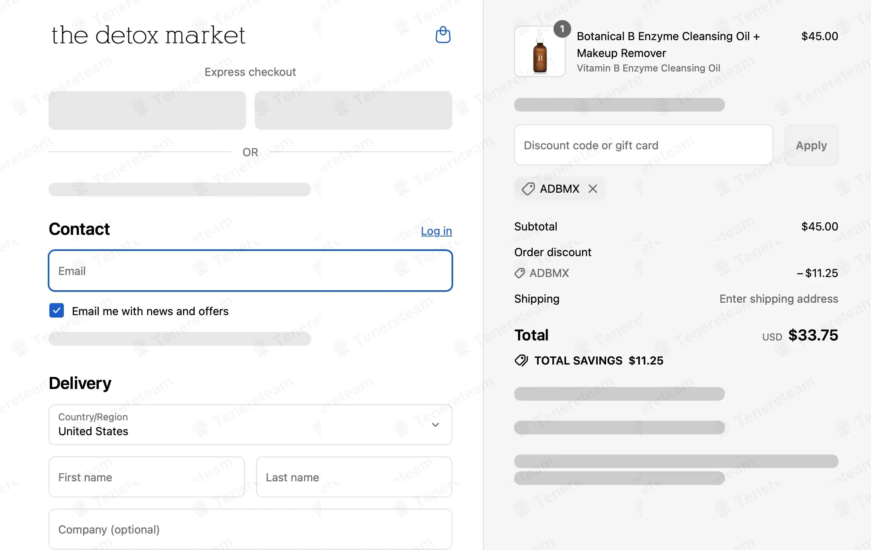
Task: Click the –$11.25 discount amount
Action: pyautogui.click(x=817, y=273)
